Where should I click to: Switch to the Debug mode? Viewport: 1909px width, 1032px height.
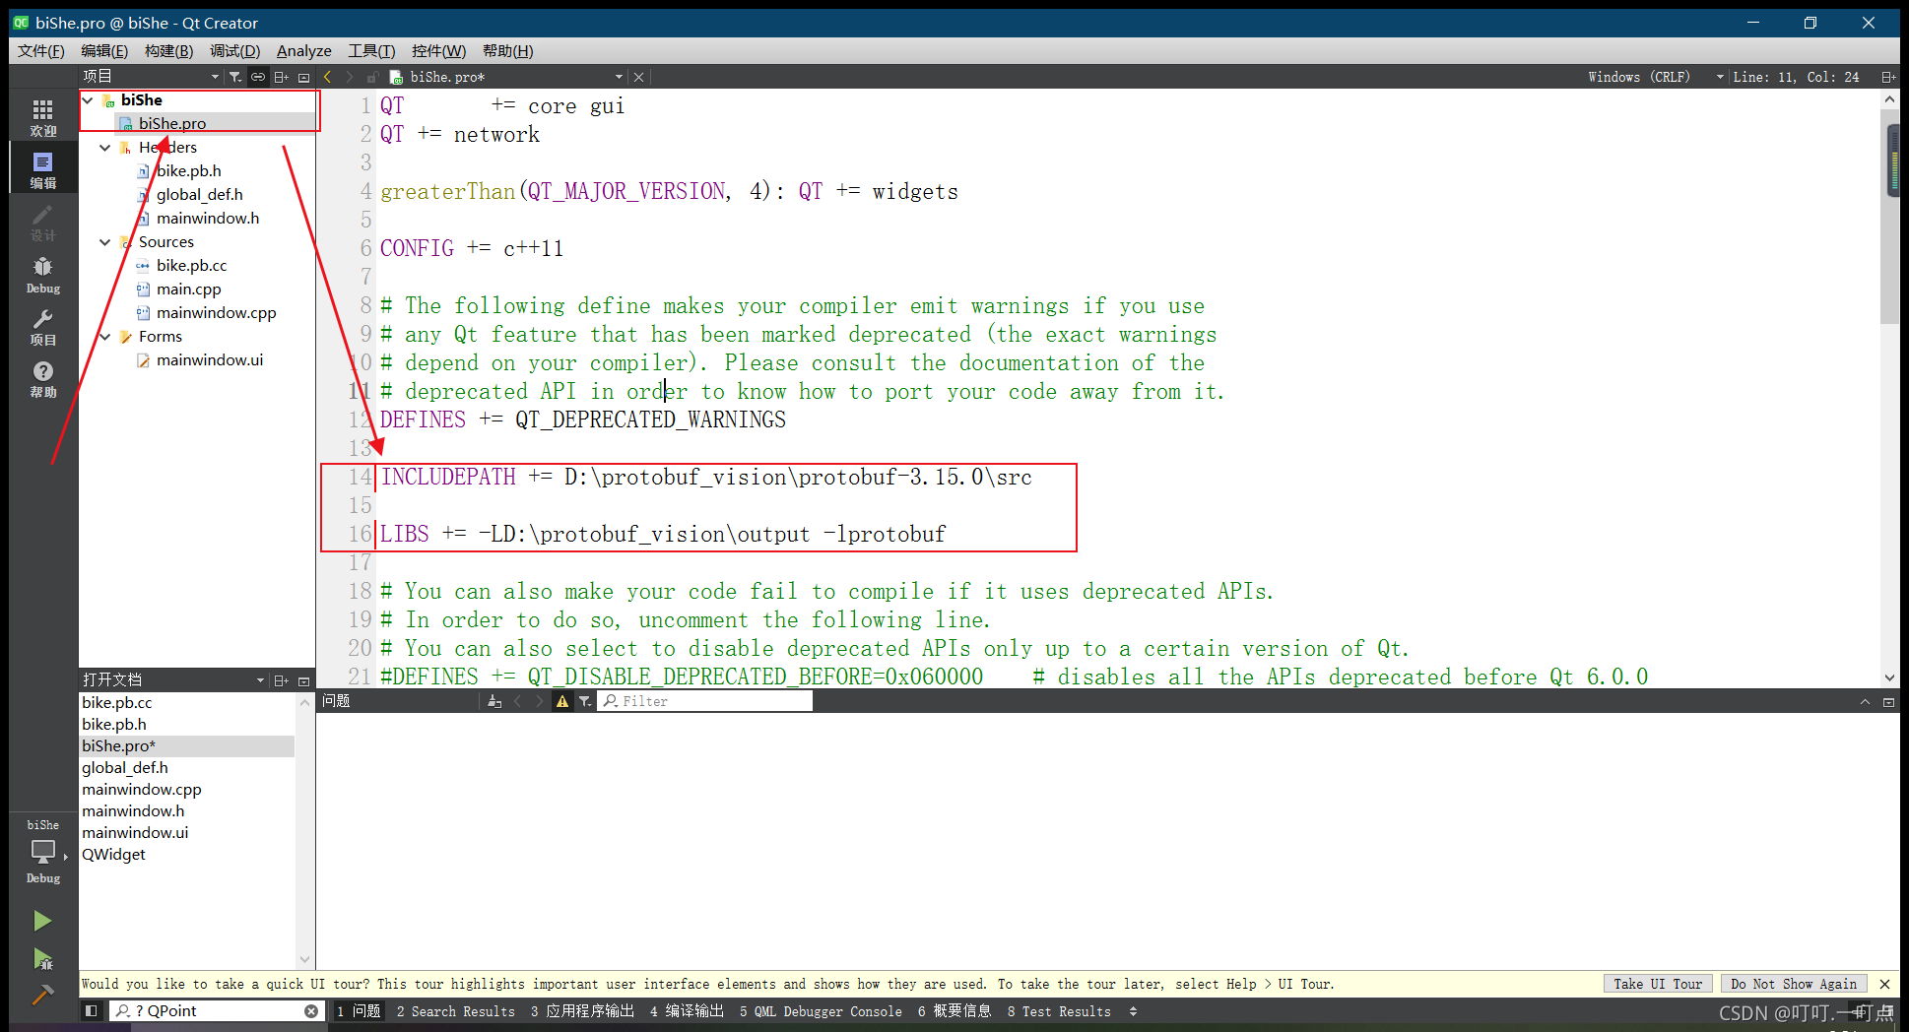pos(42,275)
